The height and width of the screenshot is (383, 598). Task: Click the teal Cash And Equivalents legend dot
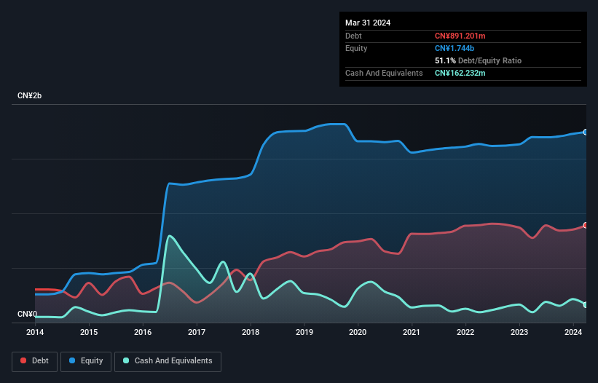click(x=126, y=360)
